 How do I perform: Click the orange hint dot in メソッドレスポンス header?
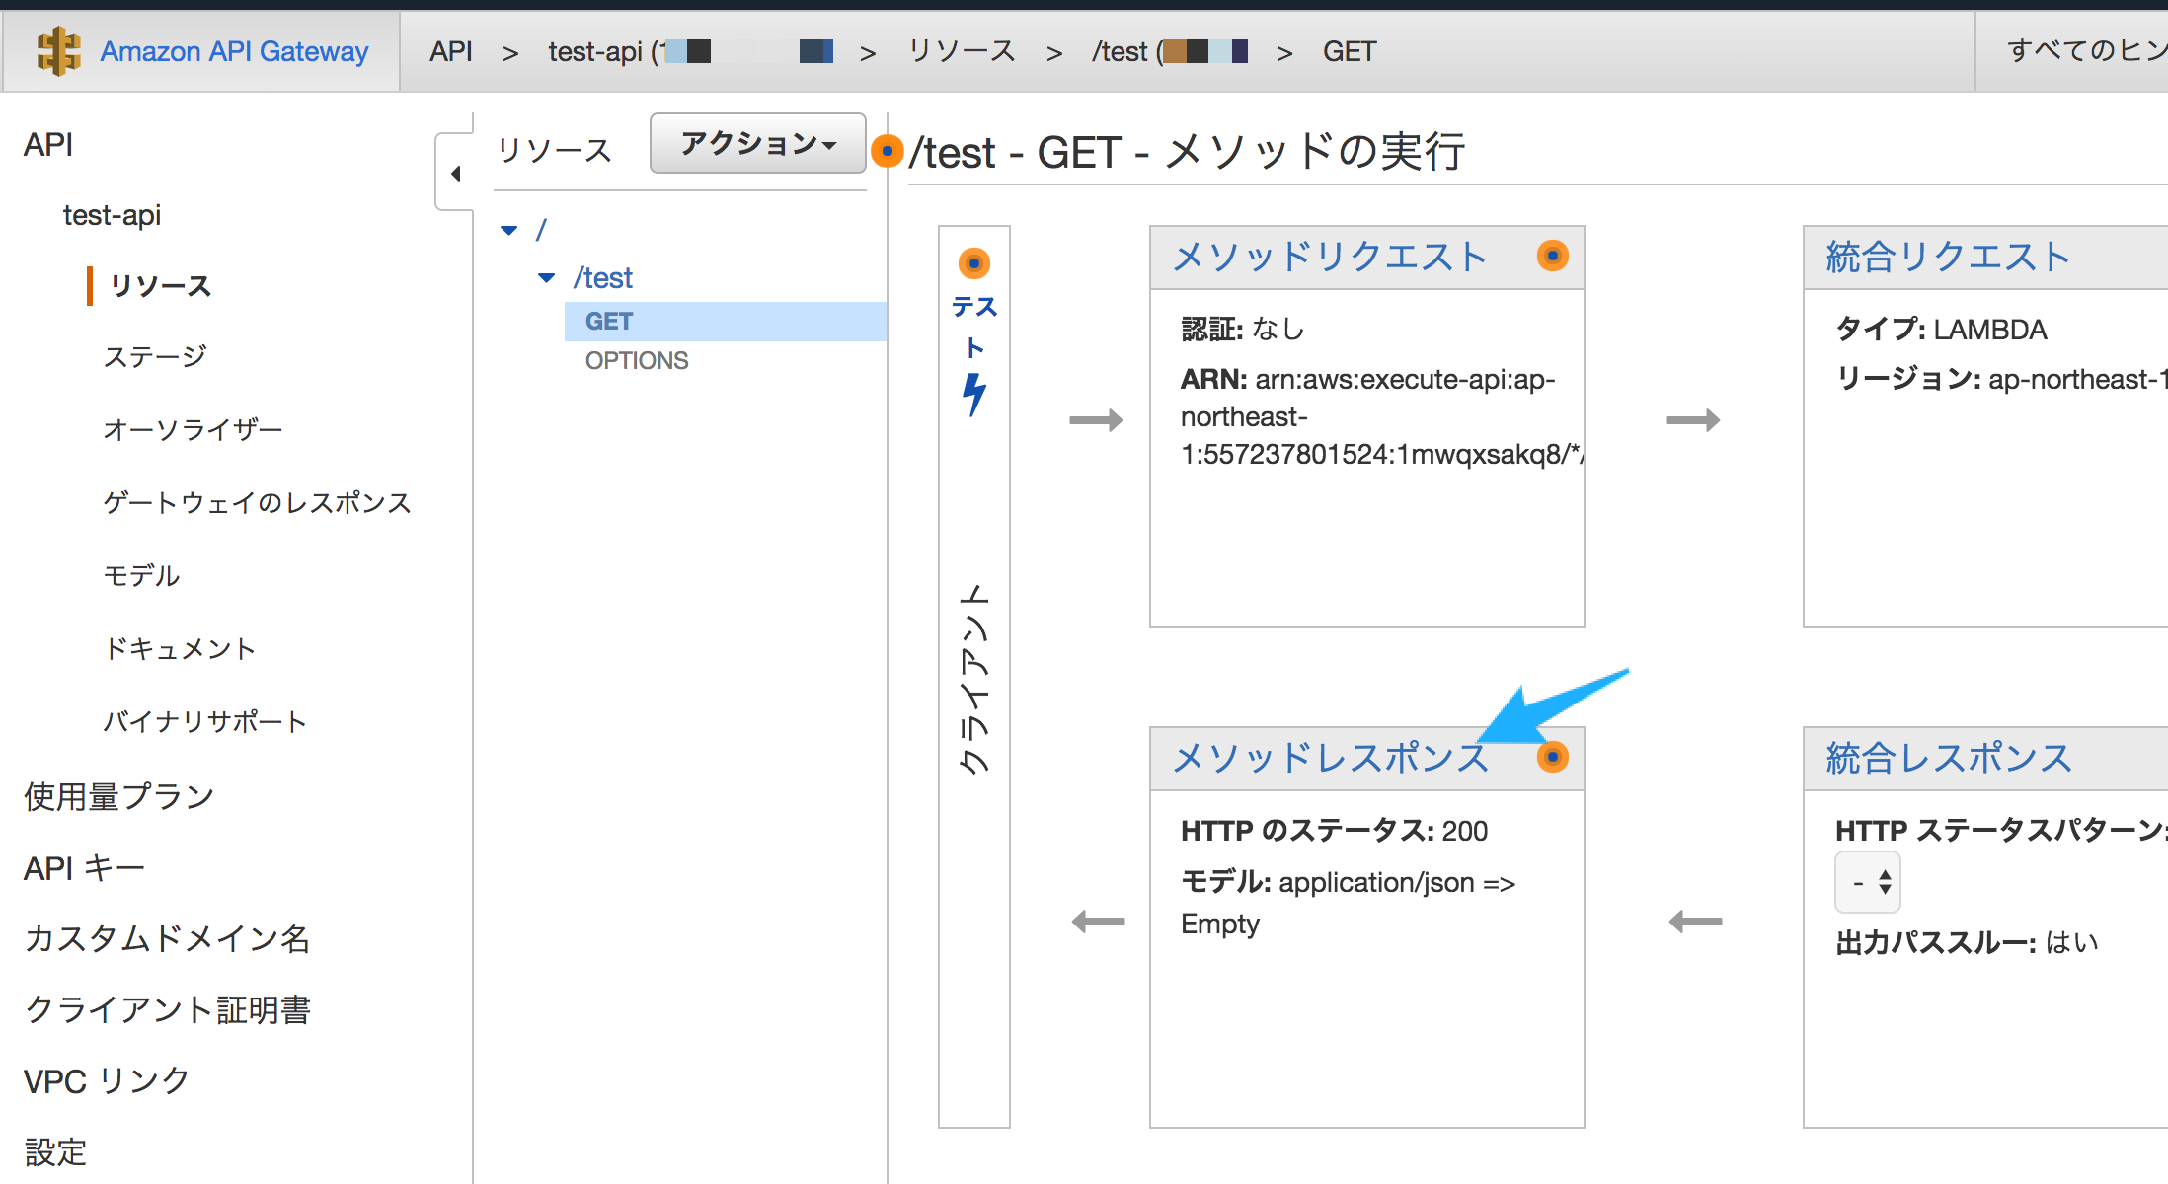[x=1553, y=758]
